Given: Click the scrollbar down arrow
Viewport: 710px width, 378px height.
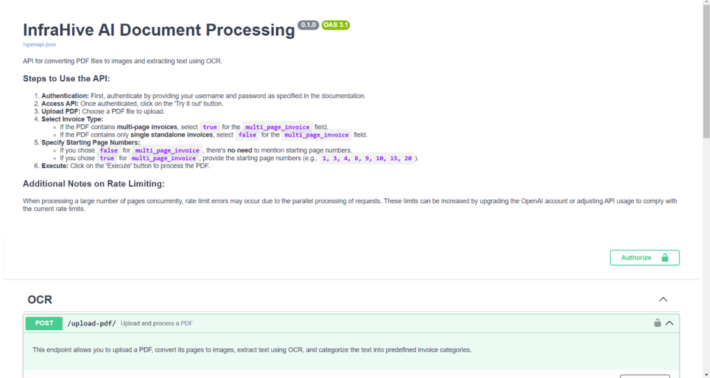Looking at the screenshot, I should click(705, 374).
